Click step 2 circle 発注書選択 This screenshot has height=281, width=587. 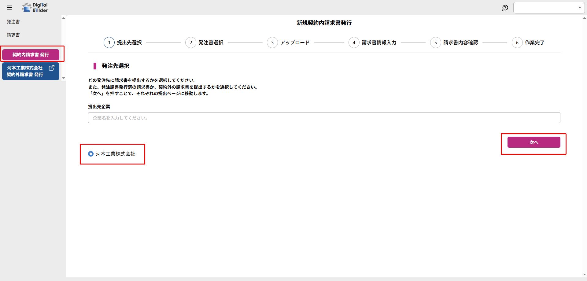(190, 43)
